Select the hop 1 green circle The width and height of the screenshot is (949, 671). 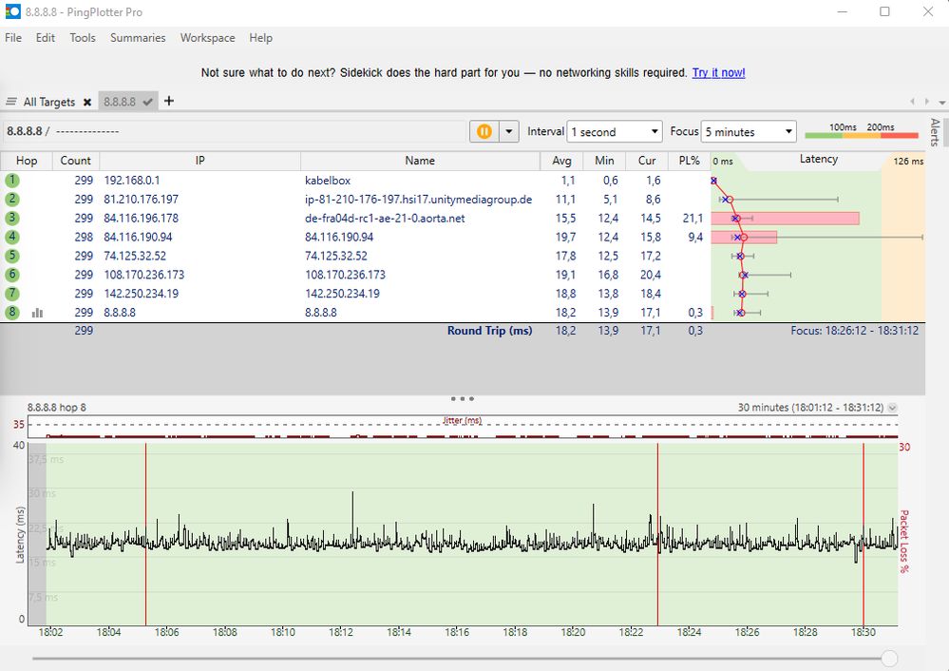[12, 180]
